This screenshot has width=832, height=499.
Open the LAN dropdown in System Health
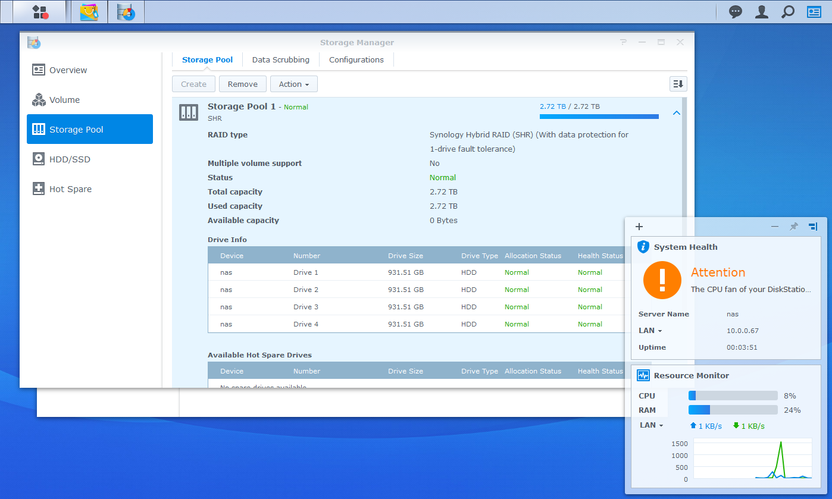(650, 330)
